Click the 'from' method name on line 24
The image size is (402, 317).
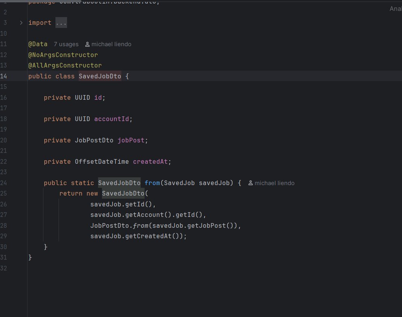click(x=152, y=183)
